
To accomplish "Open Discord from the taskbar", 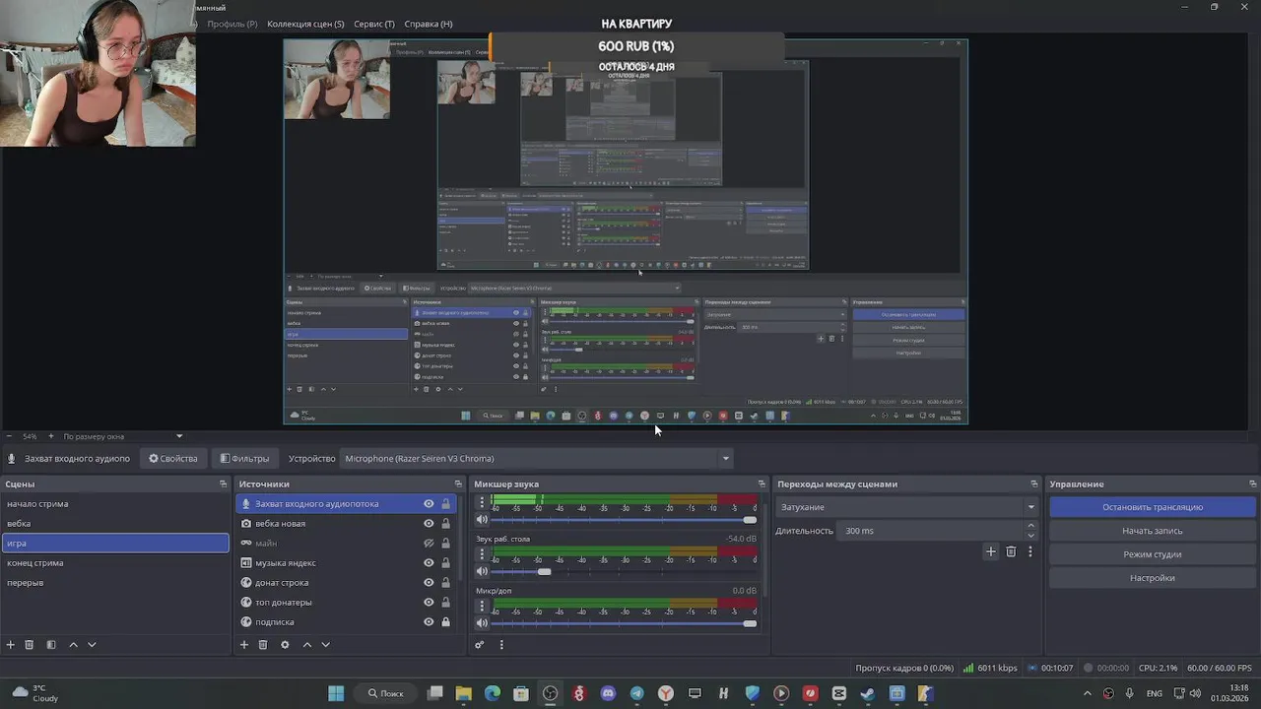I will pos(608,693).
